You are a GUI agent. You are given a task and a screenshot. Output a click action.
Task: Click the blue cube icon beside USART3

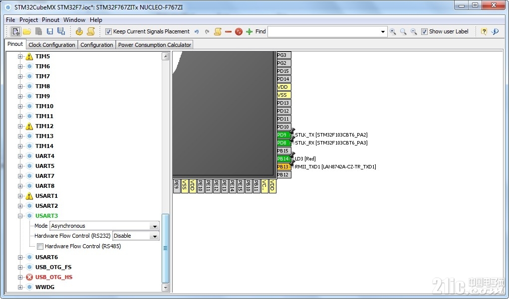tap(29, 216)
